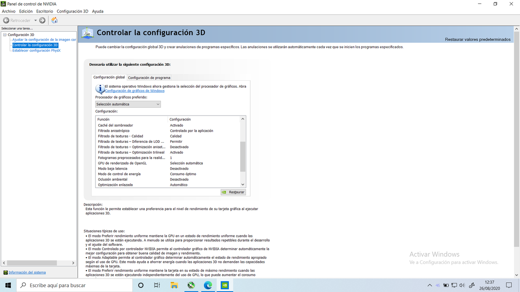Switch to Configuración de programa tab
Screen dimensions: 520x292
(149, 77)
